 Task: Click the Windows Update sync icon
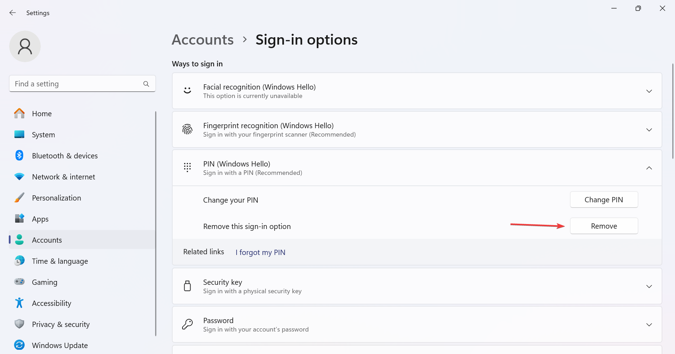[19, 345]
